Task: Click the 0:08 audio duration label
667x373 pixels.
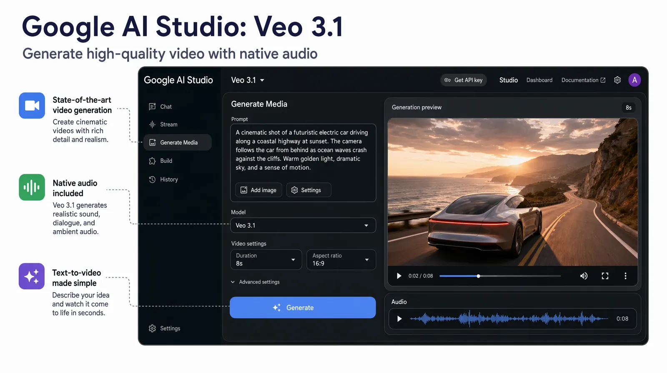Action: pos(622,318)
